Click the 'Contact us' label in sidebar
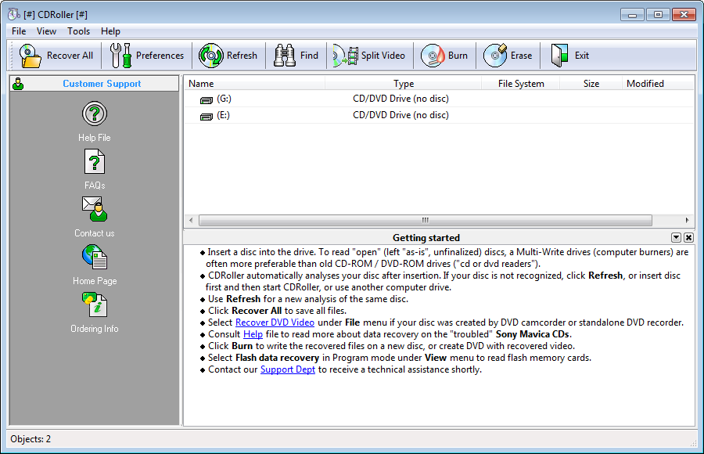Image resolution: width=704 pixels, height=454 pixels. click(95, 232)
